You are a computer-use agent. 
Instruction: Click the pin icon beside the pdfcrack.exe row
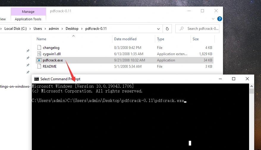coord(28,65)
